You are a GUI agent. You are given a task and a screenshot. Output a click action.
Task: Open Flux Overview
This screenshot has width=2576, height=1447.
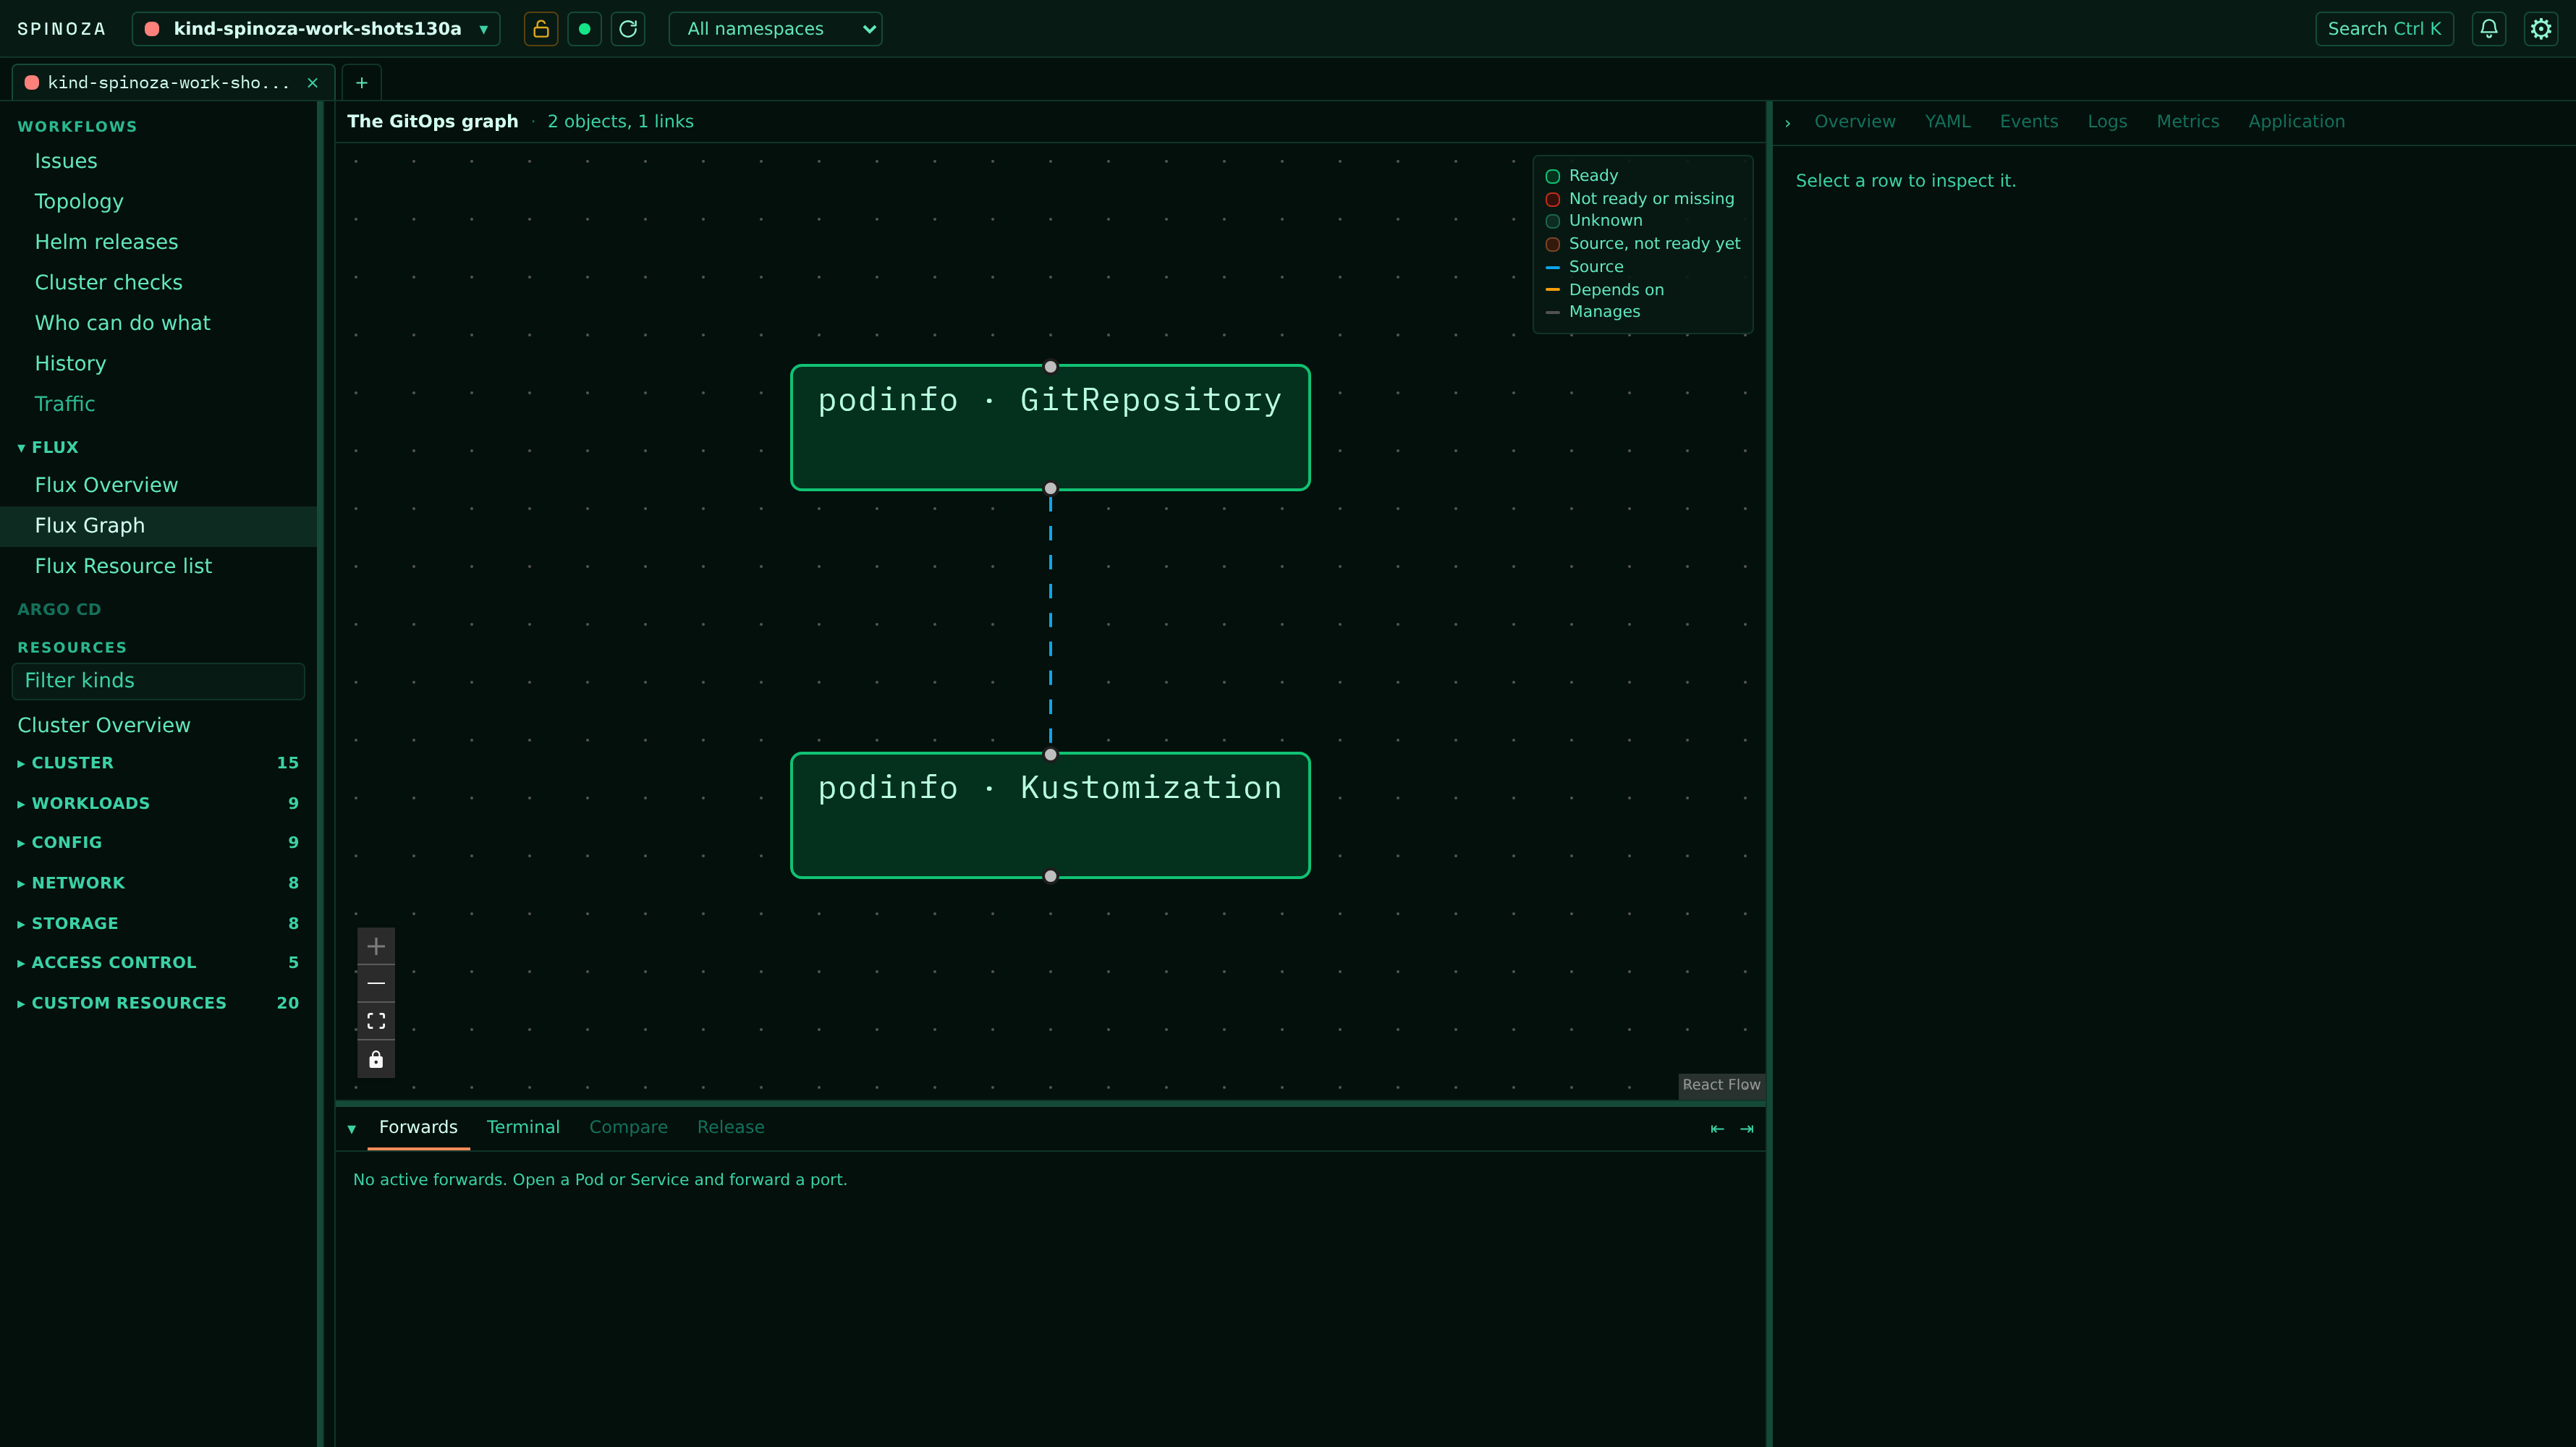tap(158, 485)
